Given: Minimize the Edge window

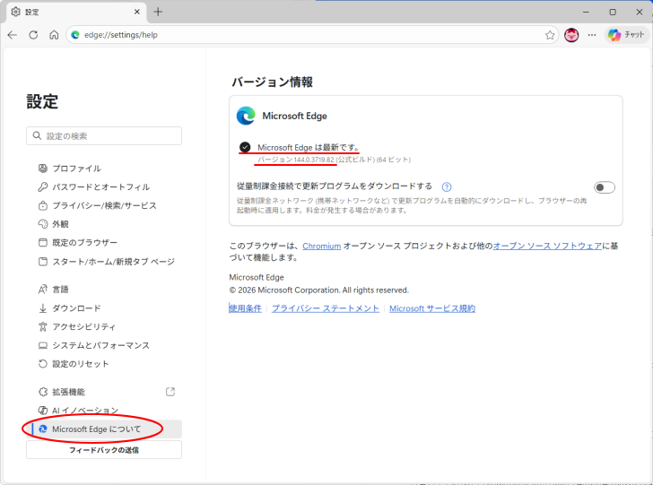Looking at the screenshot, I should [586, 12].
